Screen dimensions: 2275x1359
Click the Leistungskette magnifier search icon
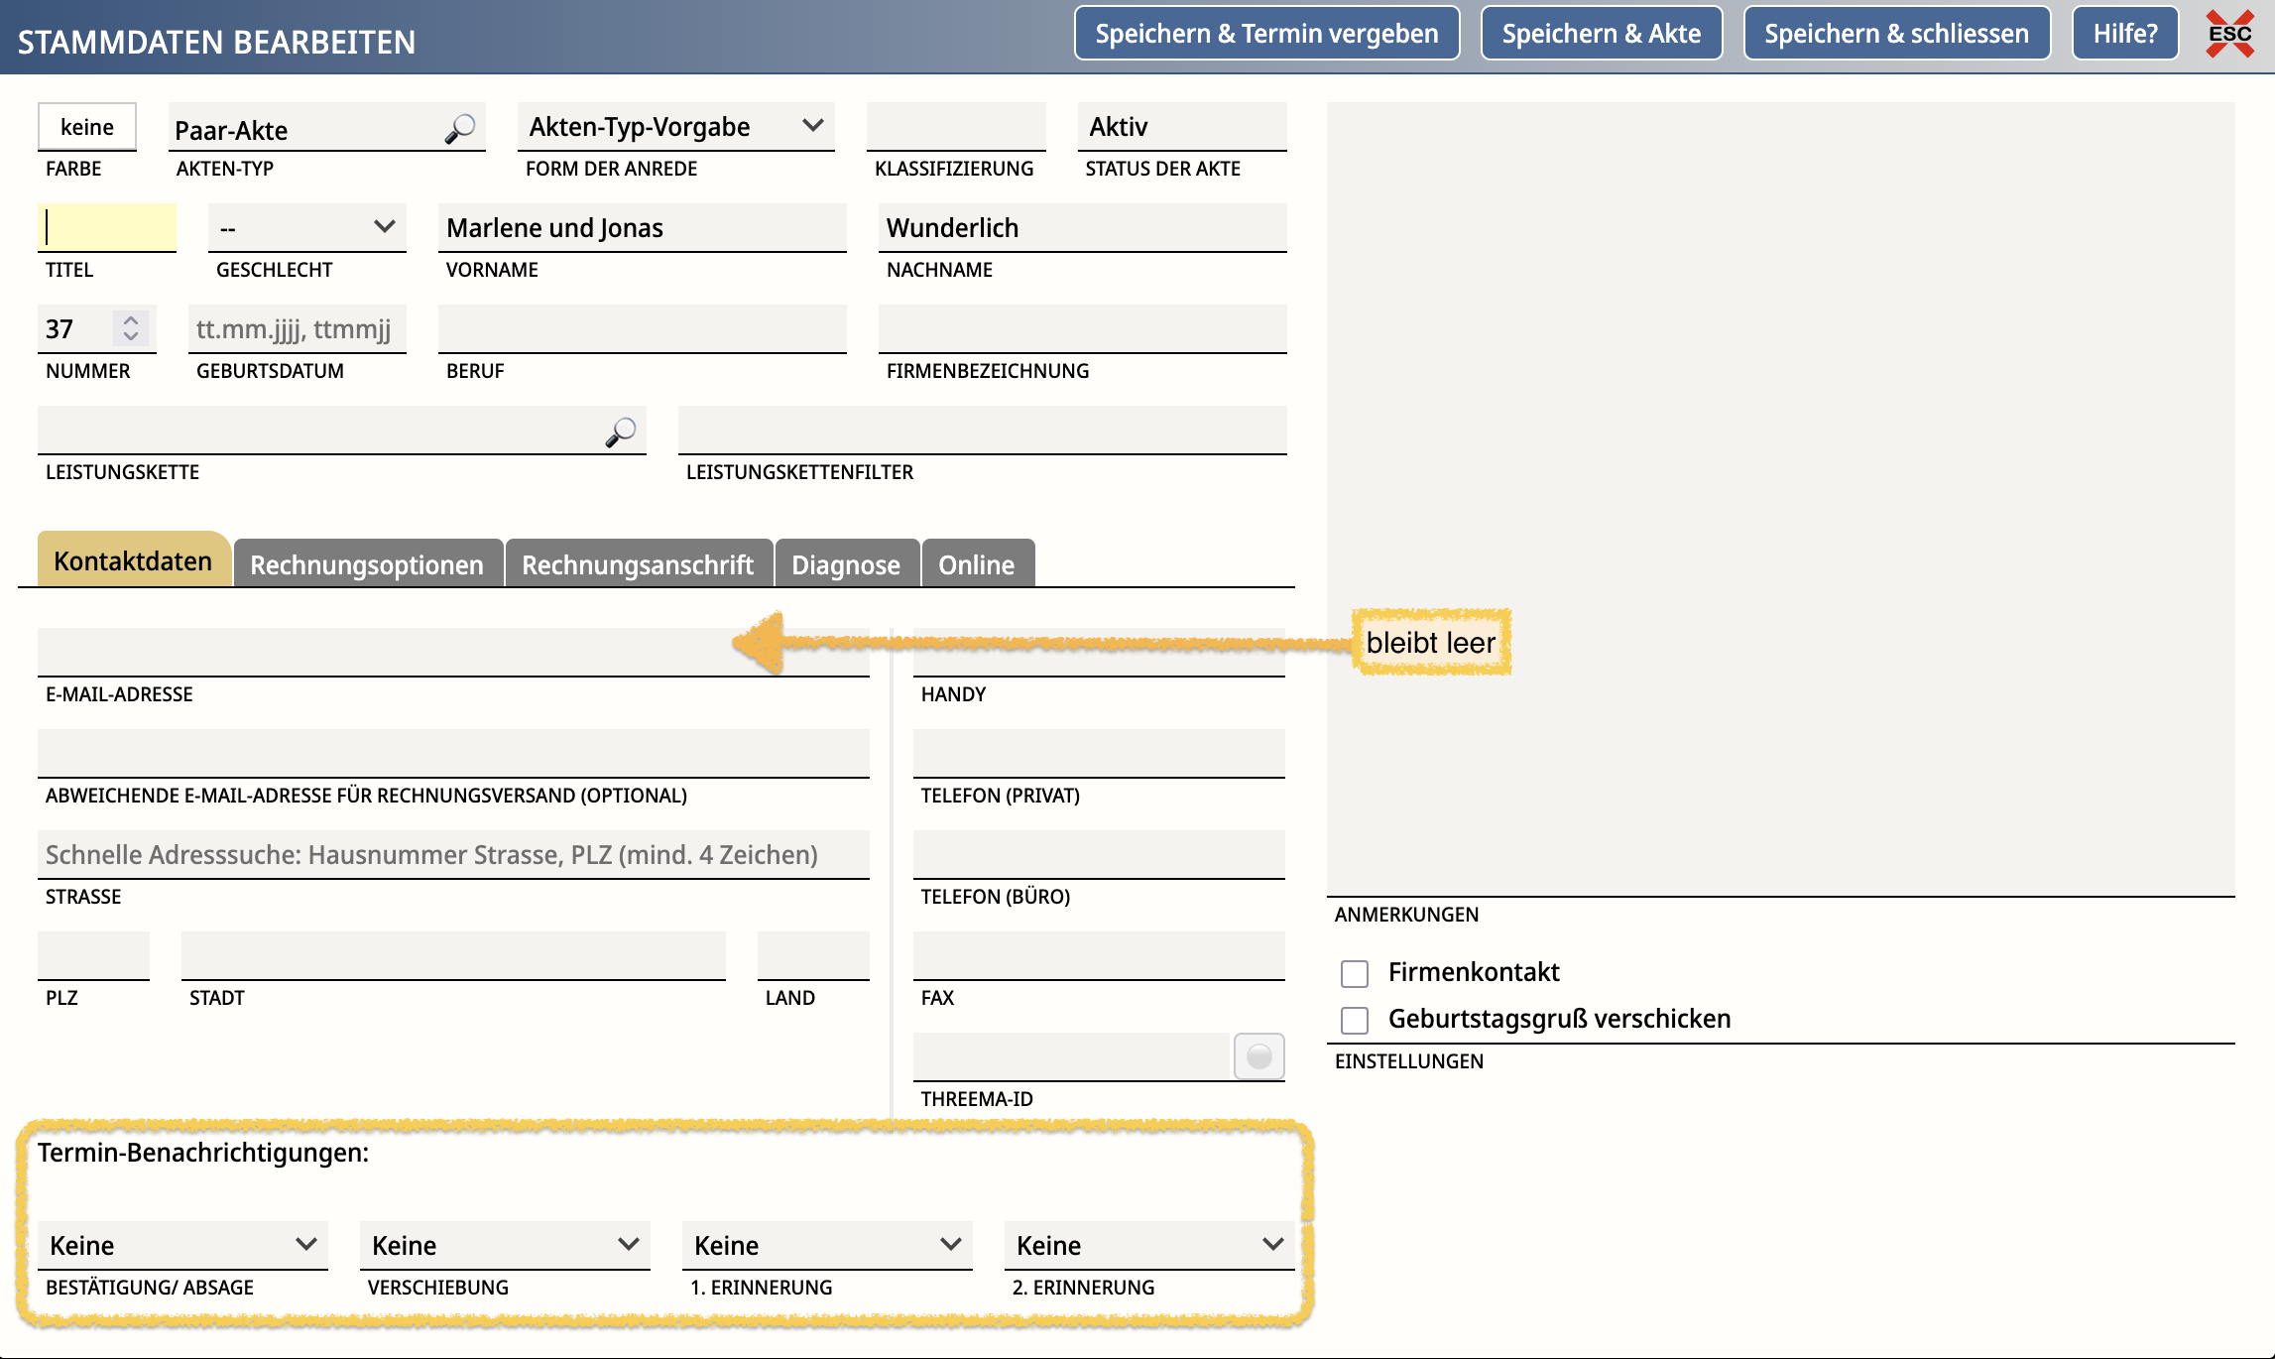[621, 432]
